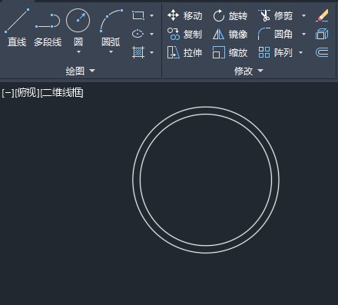Select the Move (移动) command
The height and width of the screenshot is (305, 338).
pyautogui.click(x=185, y=15)
